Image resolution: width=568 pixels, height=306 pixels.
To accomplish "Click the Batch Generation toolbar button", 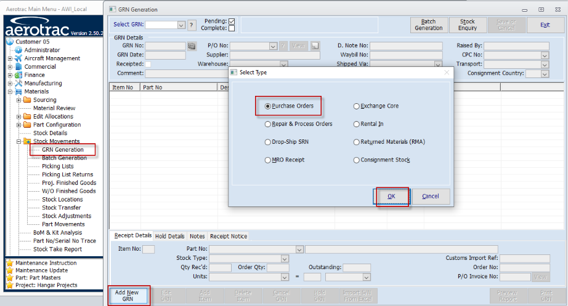I will coord(429,25).
